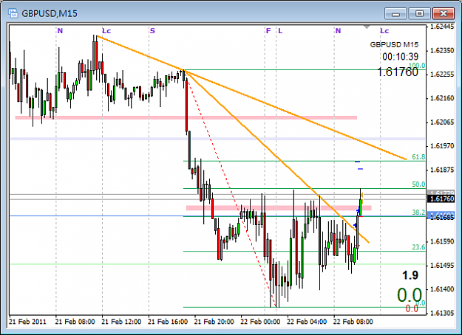Click the 1.62255 price axis label
462x335 pixels.
(442, 75)
